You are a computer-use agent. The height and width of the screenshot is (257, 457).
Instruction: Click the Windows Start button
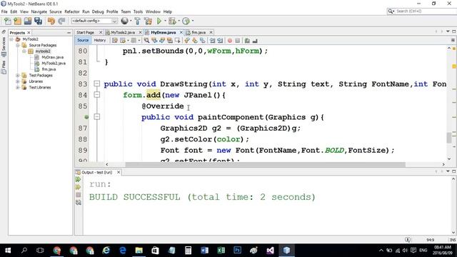click(x=8, y=251)
